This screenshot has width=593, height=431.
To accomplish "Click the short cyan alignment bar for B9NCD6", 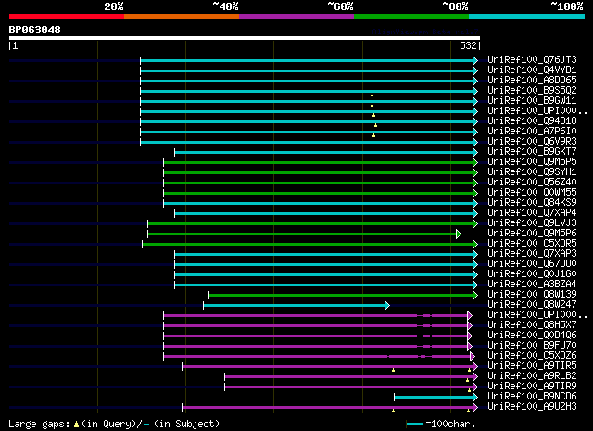I will (434, 397).
